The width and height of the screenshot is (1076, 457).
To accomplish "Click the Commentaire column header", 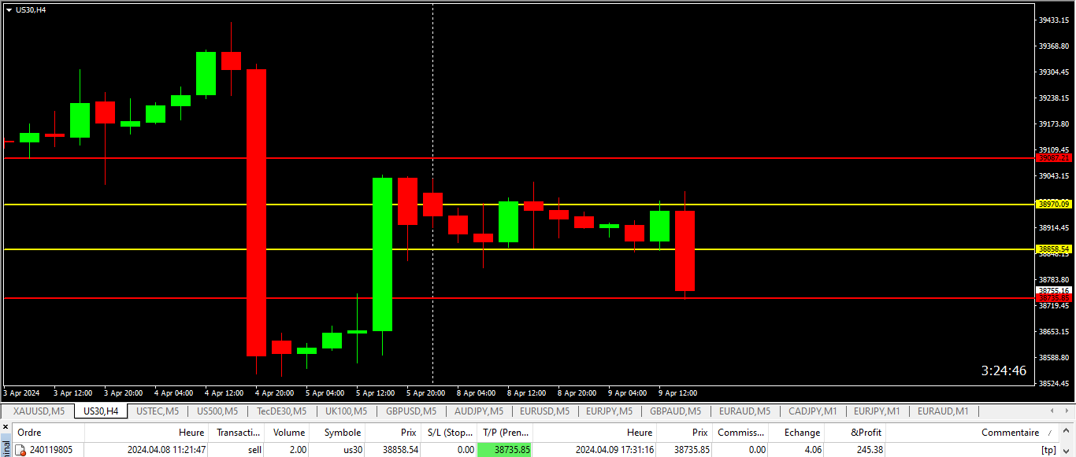I will pyautogui.click(x=974, y=432).
